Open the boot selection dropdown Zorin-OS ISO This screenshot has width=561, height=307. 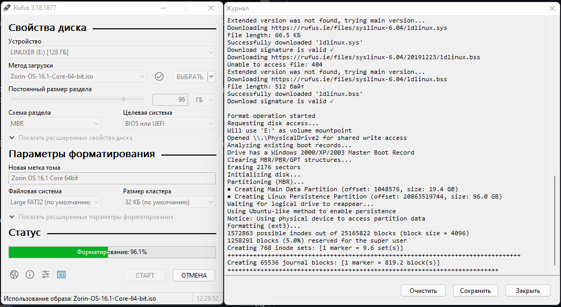click(78, 76)
